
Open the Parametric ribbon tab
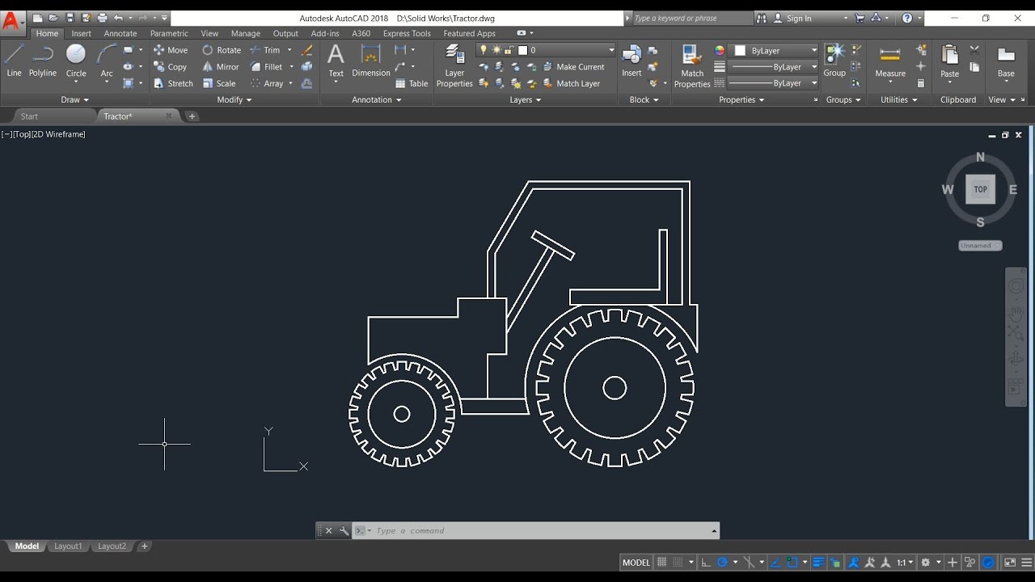169,34
